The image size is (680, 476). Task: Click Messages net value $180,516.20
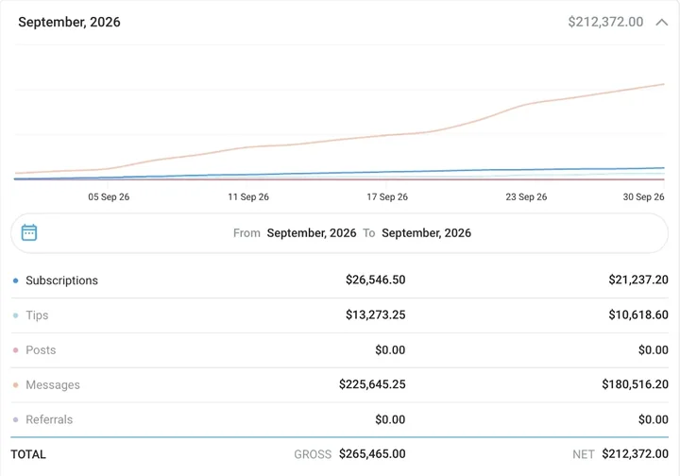635,384
